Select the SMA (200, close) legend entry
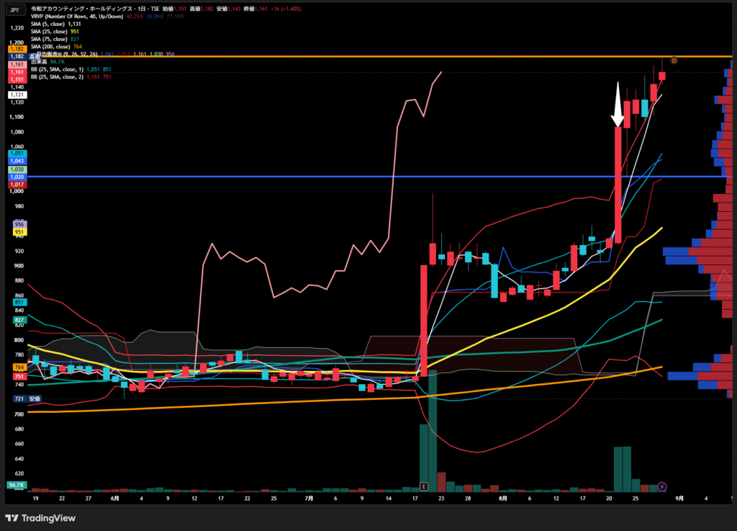Viewport: 737px width, 531px height. [x=56, y=47]
